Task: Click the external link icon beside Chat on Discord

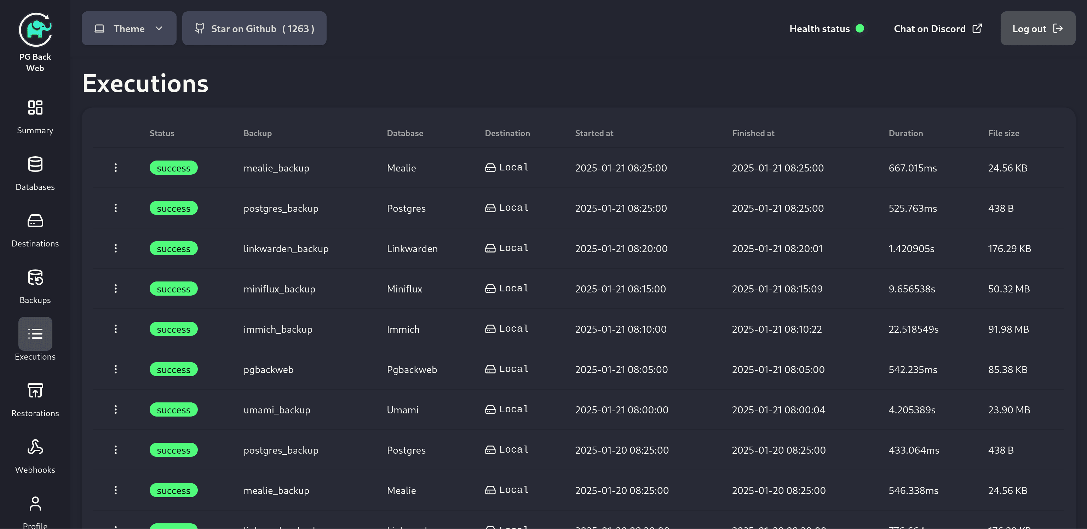Action: [x=977, y=28]
